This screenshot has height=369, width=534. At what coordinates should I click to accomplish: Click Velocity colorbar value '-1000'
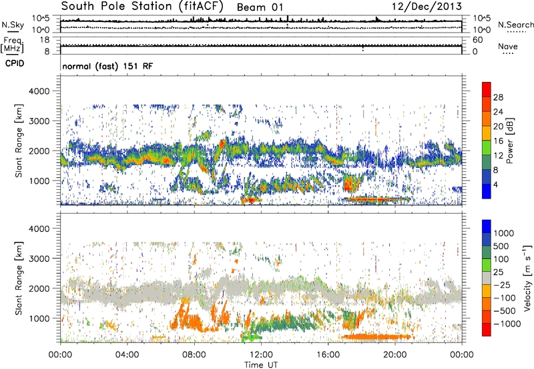(507, 324)
